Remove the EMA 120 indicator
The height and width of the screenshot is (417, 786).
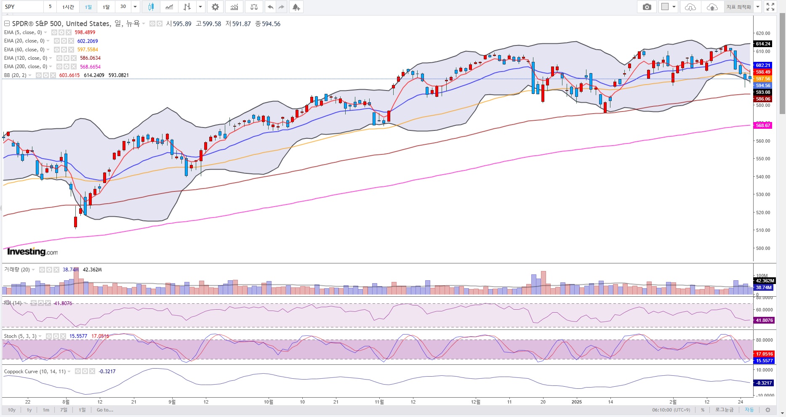[x=74, y=58]
